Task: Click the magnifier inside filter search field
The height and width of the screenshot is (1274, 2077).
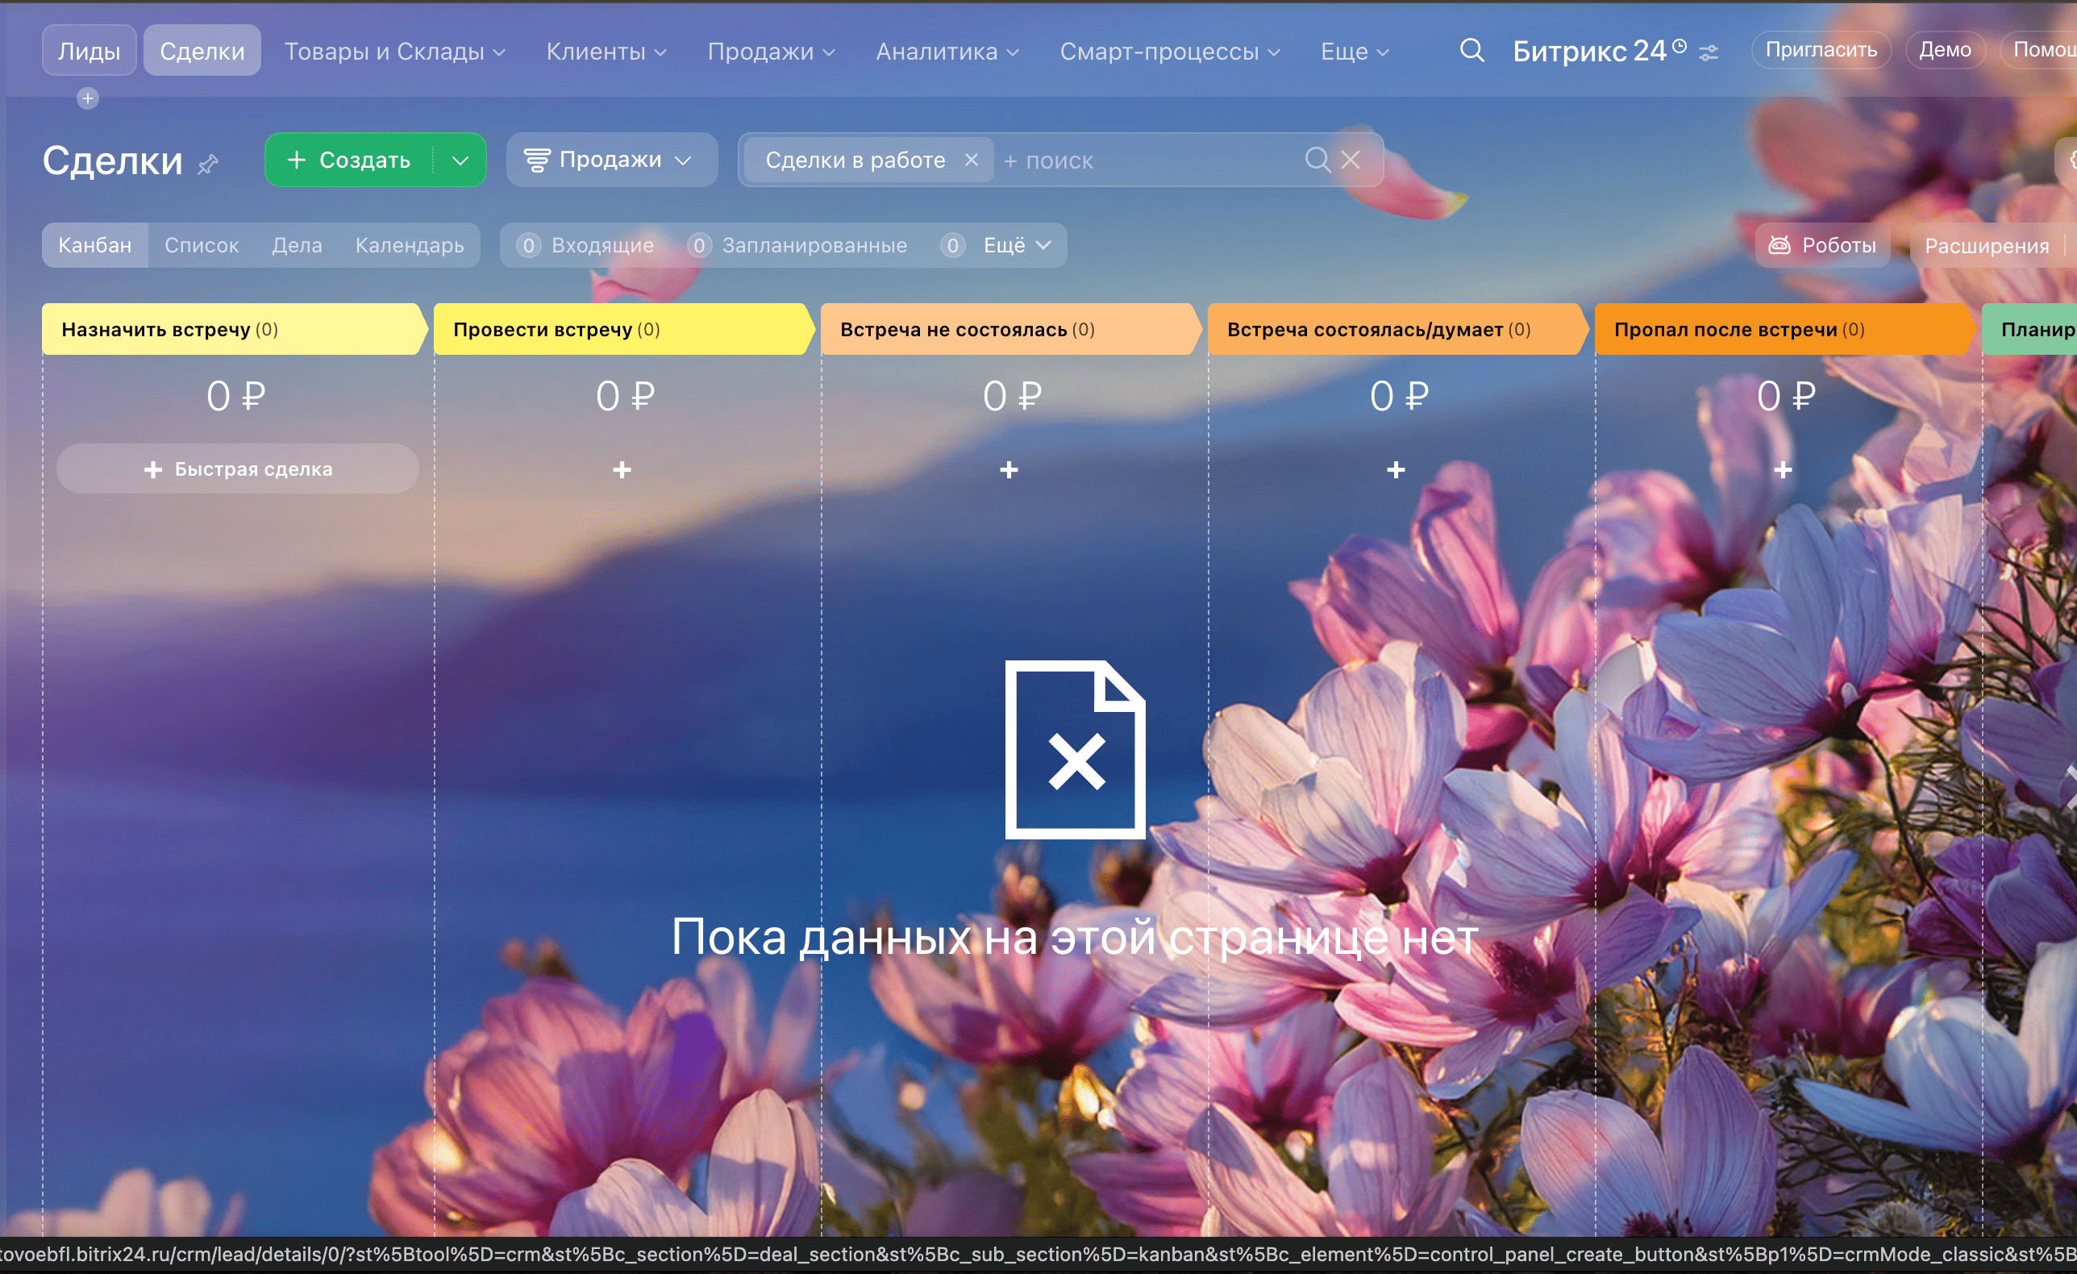Action: click(1317, 160)
